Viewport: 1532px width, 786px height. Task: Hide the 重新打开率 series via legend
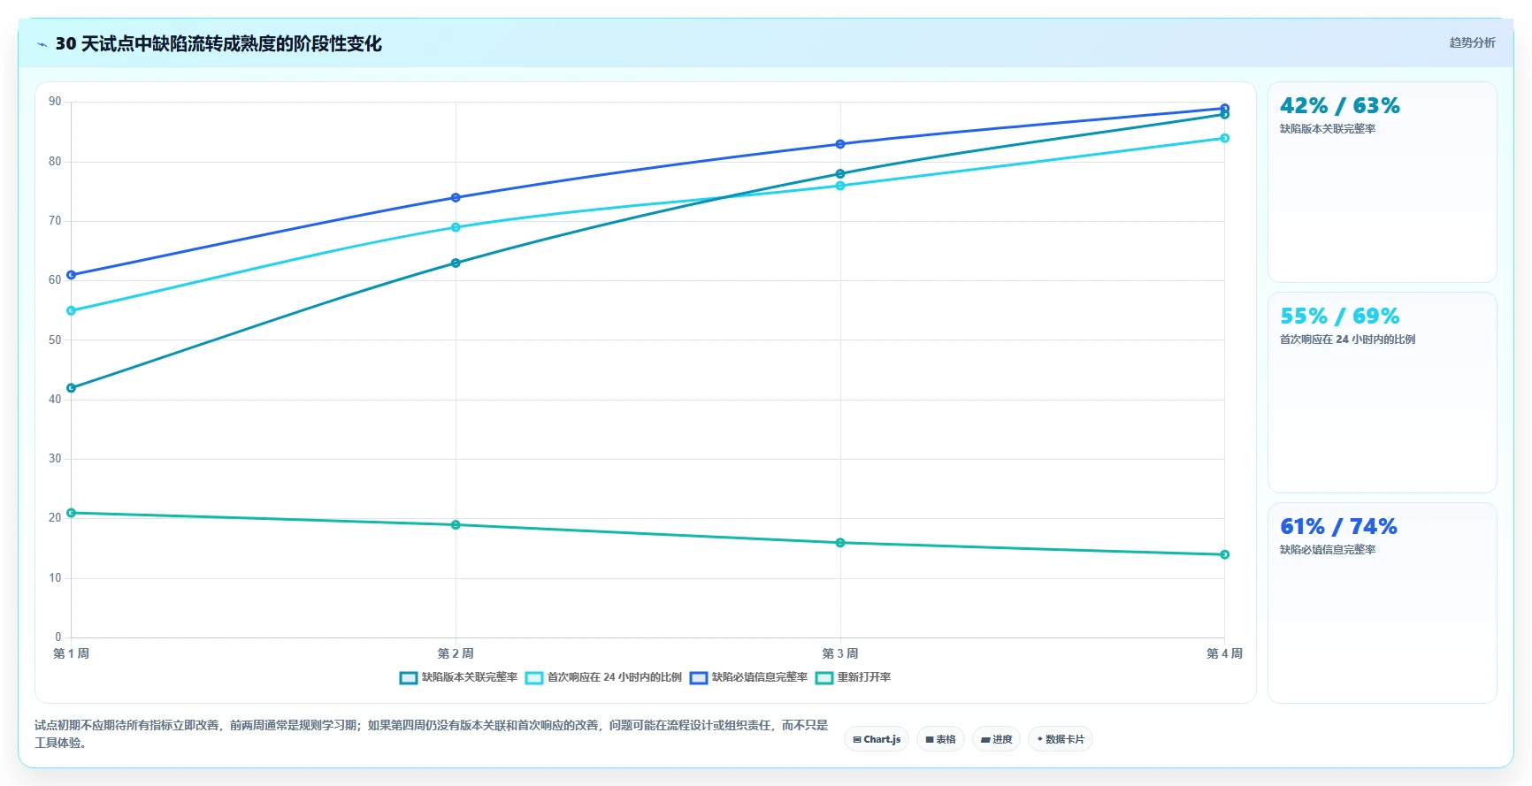853,677
